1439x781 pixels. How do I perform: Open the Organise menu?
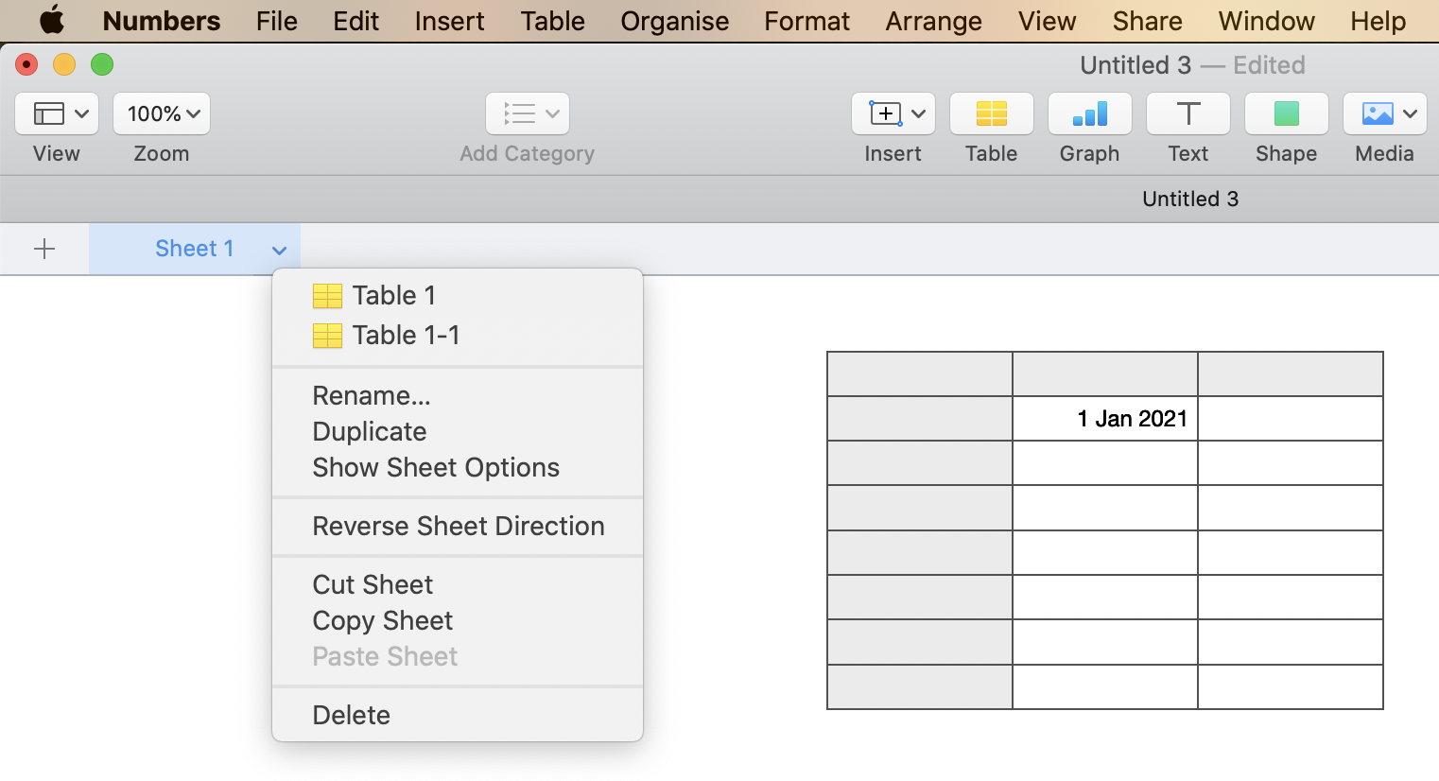pyautogui.click(x=674, y=21)
